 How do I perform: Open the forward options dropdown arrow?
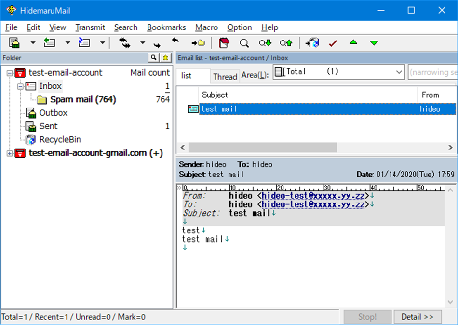(x=103, y=43)
